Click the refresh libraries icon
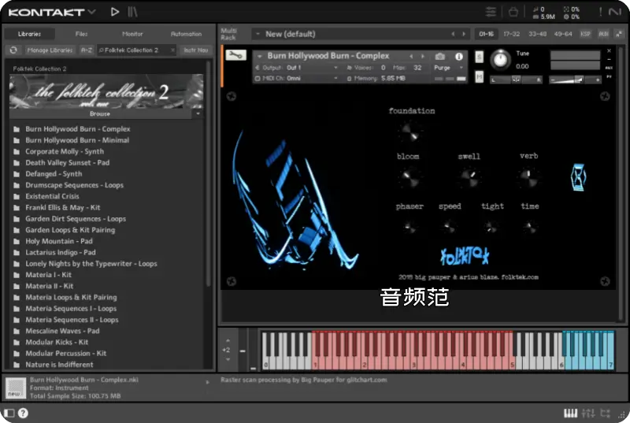The width and height of the screenshot is (630, 423). pos(13,50)
